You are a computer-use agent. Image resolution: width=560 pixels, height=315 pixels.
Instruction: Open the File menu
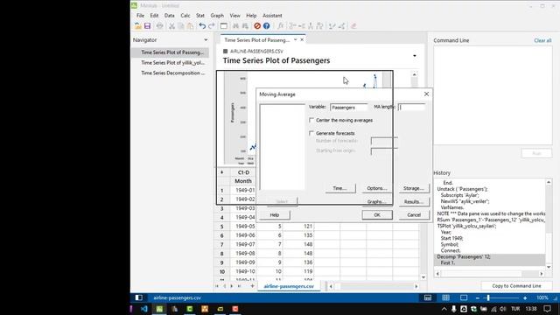tap(140, 16)
